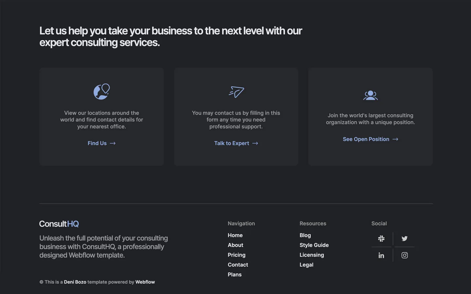Open the Instagram social icon
The height and width of the screenshot is (294, 471).
coord(405,255)
